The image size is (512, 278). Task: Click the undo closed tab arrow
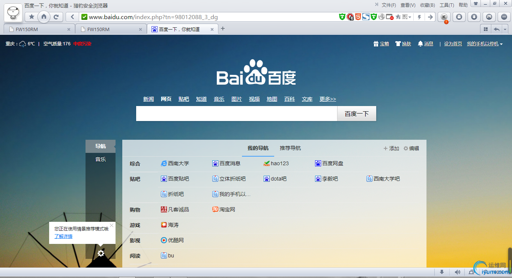(x=497, y=29)
